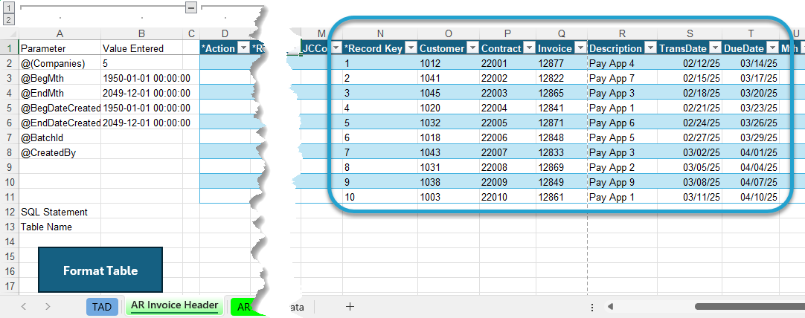Select column header N
This screenshot has height=318, width=805.
[x=380, y=34]
